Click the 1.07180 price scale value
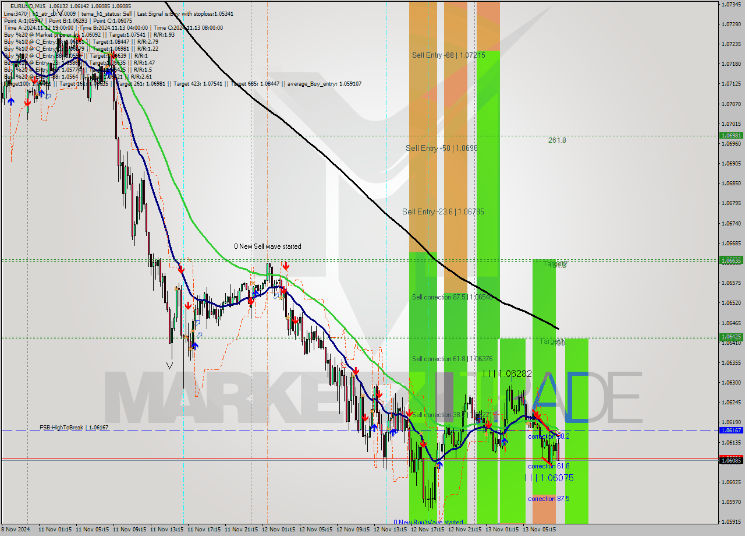The image size is (745, 536). [731, 64]
